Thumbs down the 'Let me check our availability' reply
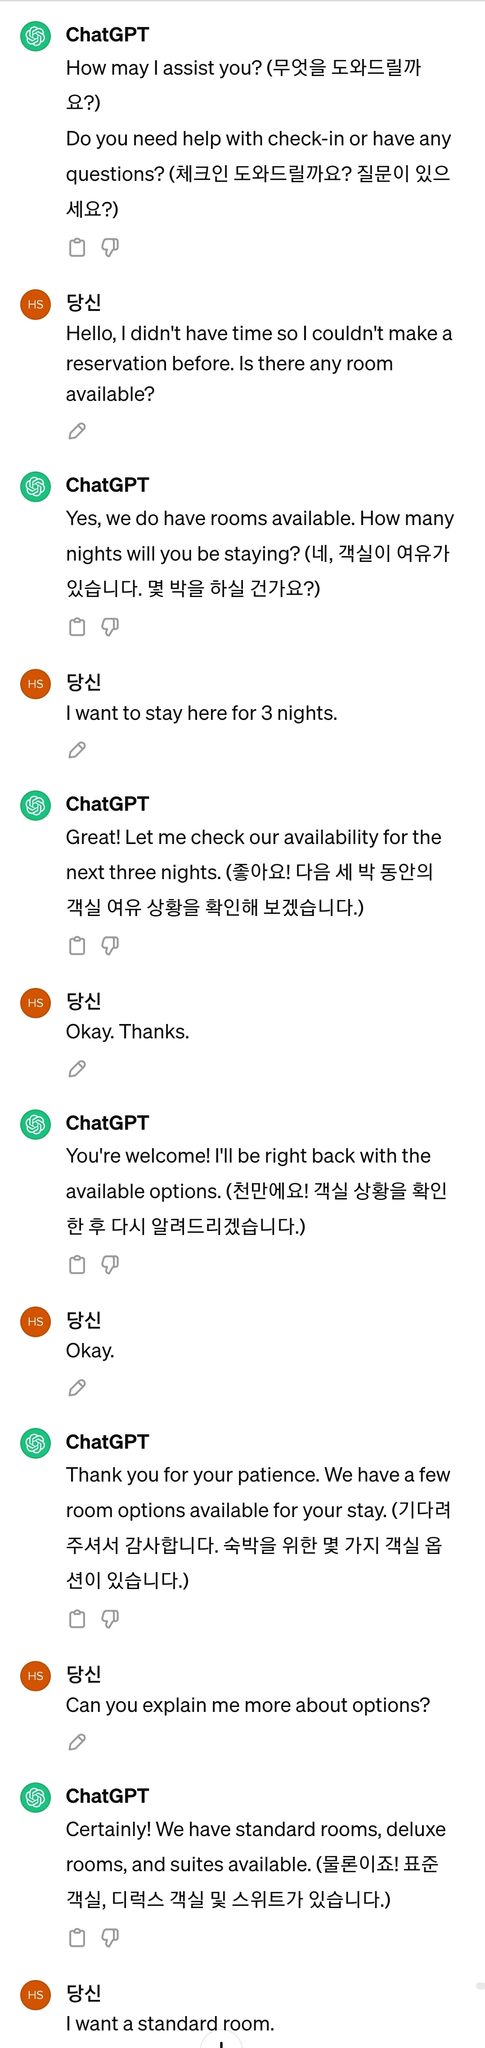Image resolution: width=485 pixels, height=2048 pixels. point(110,945)
